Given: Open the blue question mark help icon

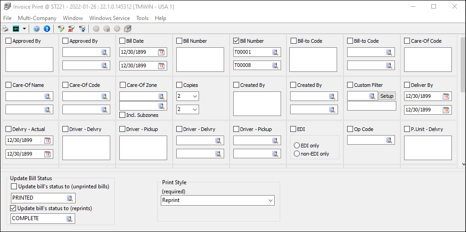Looking at the screenshot, I should pyautogui.click(x=36, y=29).
